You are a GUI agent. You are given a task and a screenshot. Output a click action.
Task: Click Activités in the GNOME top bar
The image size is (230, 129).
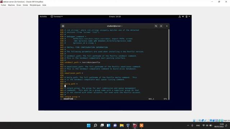click(x=43, y=16)
